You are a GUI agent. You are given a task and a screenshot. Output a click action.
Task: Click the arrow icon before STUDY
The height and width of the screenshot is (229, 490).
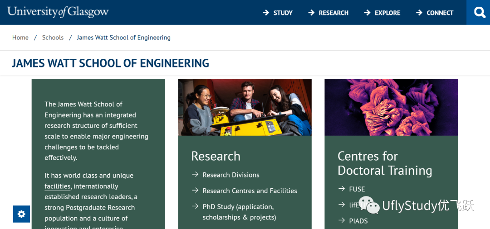click(x=266, y=13)
